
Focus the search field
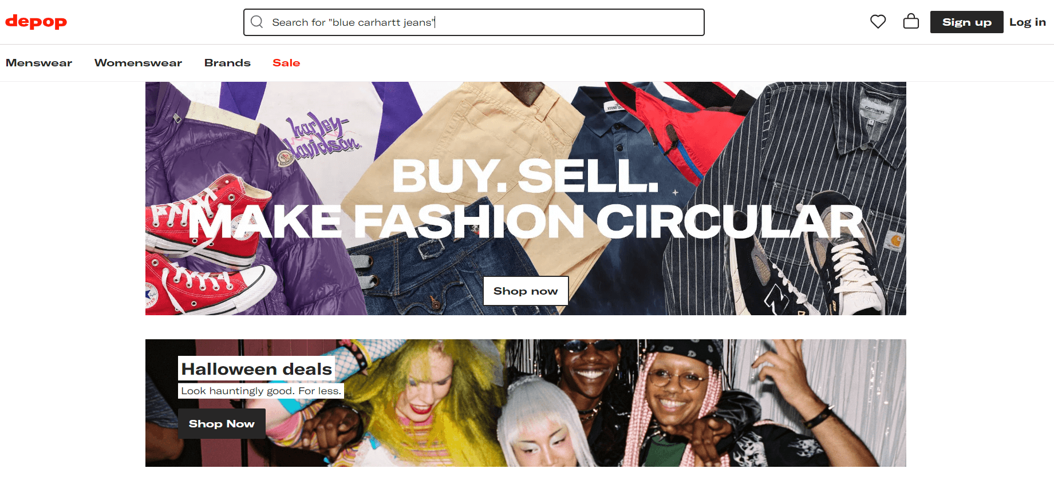click(474, 22)
